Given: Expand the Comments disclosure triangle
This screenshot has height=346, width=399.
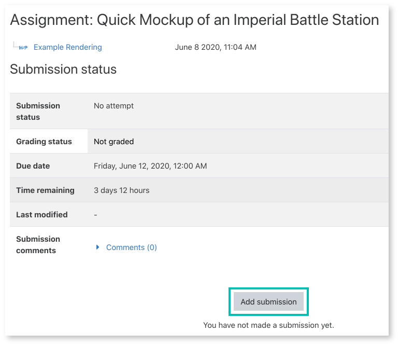Looking at the screenshot, I should pos(97,247).
